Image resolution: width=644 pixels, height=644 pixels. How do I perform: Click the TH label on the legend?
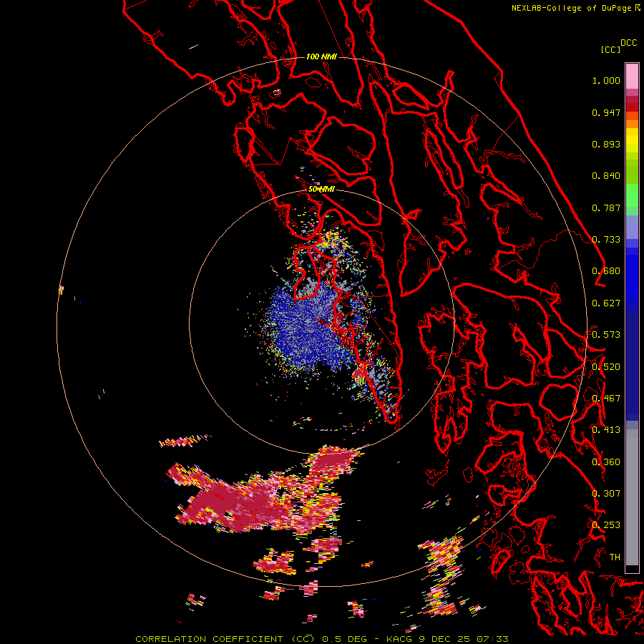(x=615, y=557)
